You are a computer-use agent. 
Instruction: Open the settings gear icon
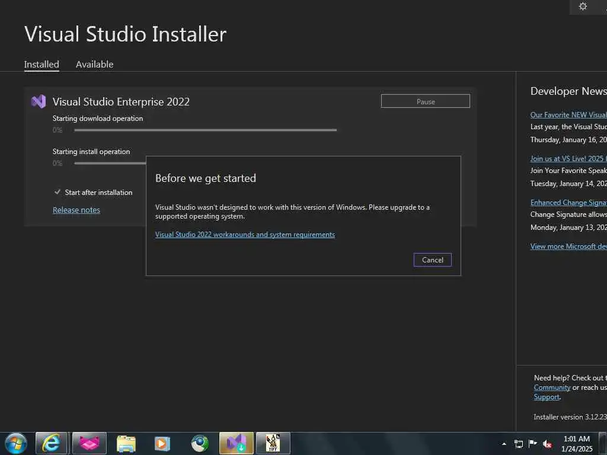click(x=583, y=6)
